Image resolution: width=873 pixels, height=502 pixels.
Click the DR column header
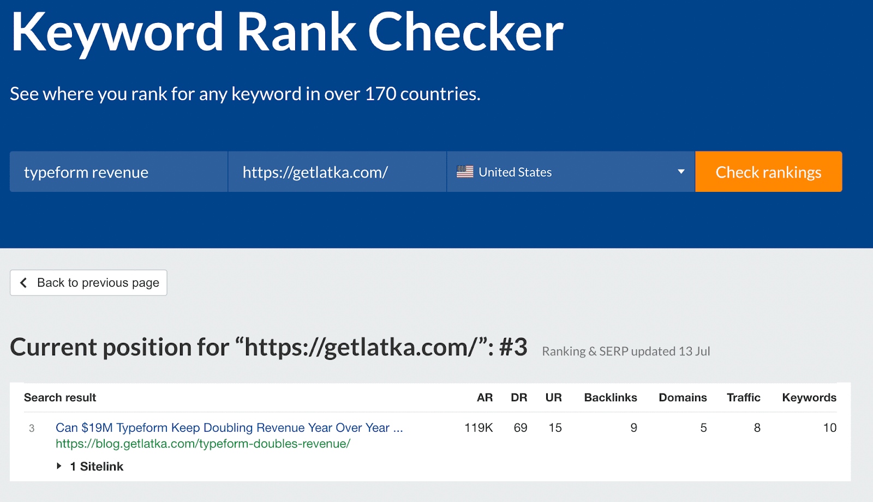pyautogui.click(x=519, y=397)
